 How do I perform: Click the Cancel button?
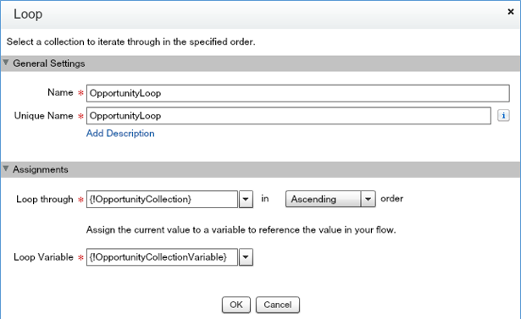click(x=278, y=305)
